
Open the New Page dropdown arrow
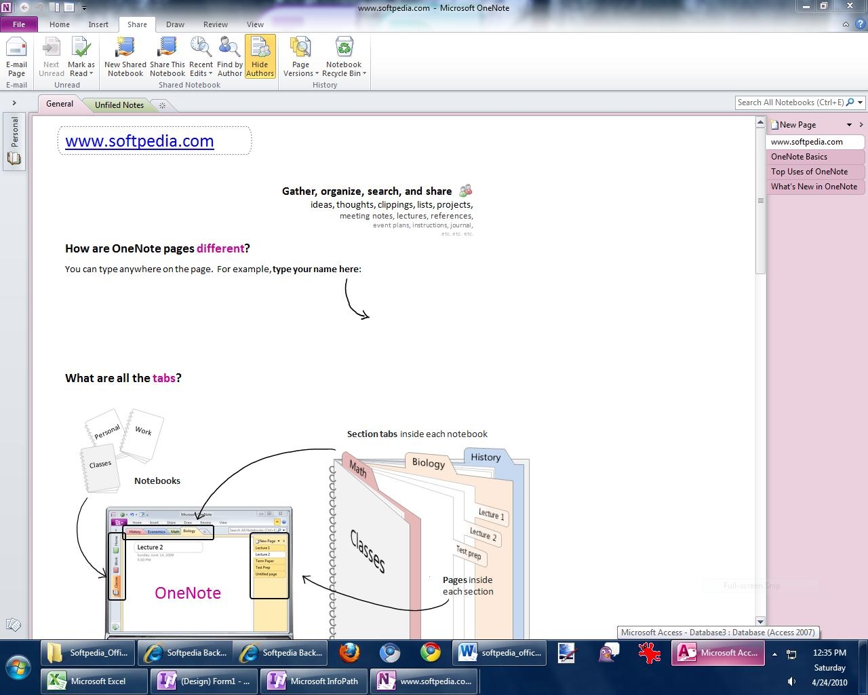point(849,125)
